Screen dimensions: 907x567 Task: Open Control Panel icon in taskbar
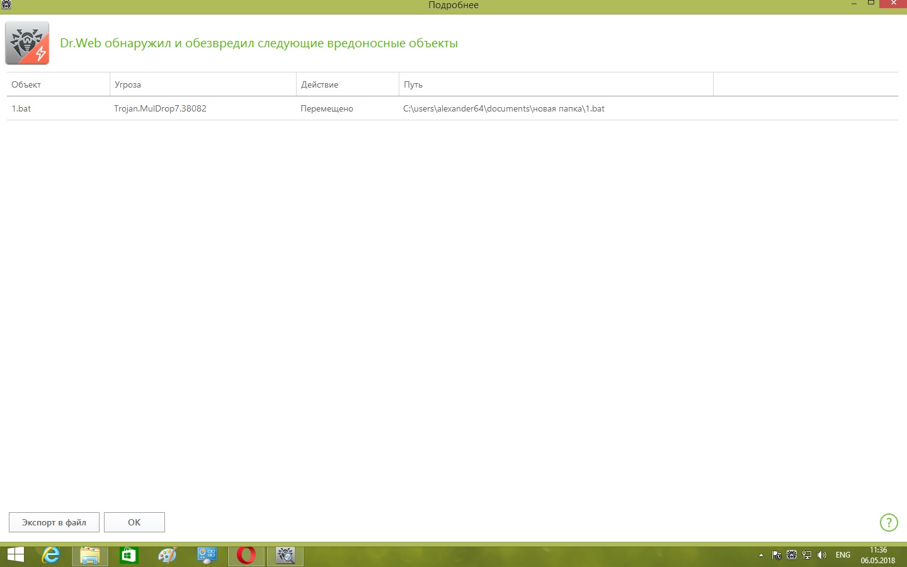point(207,555)
